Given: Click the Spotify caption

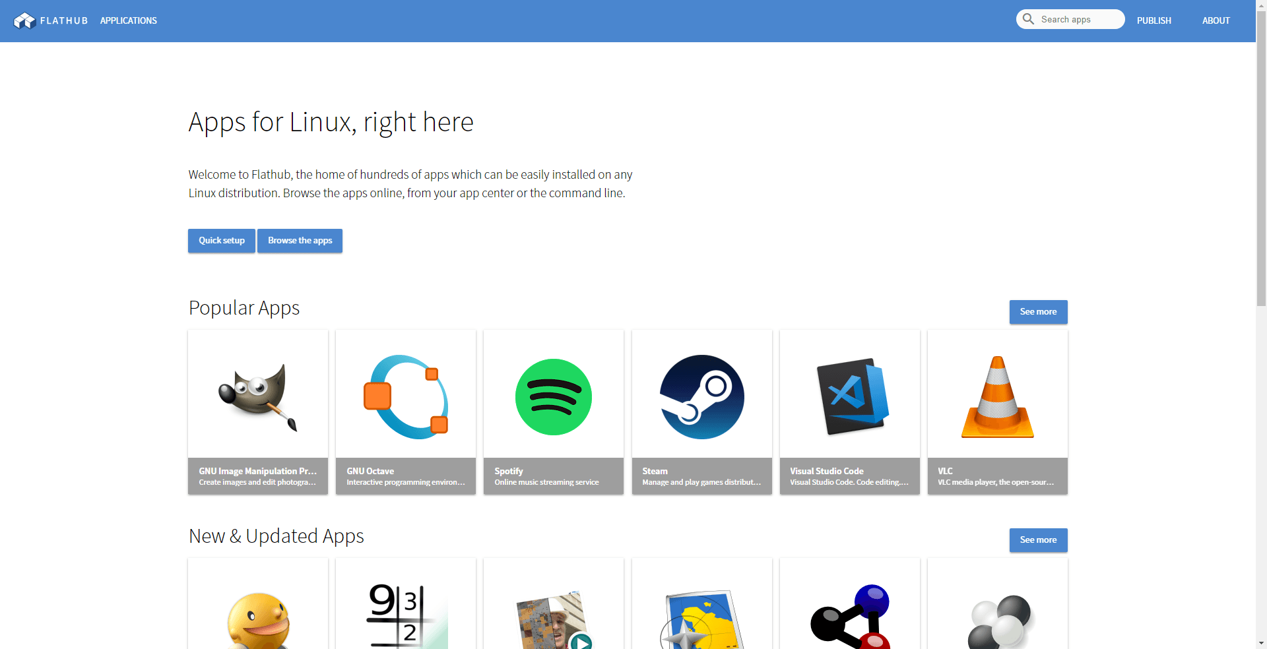Looking at the screenshot, I should tap(554, 476).
